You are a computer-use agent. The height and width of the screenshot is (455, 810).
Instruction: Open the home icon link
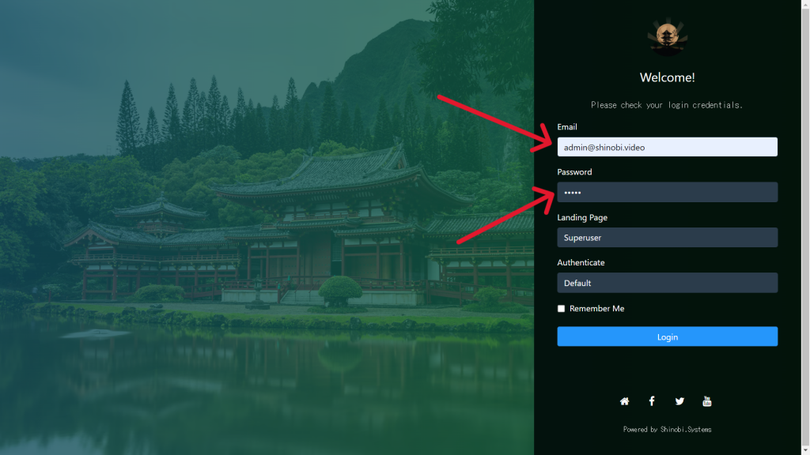point(625,401)
